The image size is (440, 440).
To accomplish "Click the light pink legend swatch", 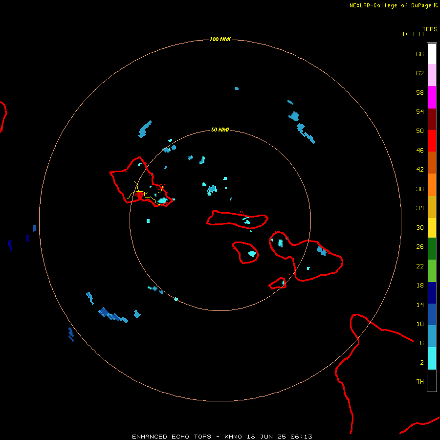I will pyautogui.click(x=432, y=75).
